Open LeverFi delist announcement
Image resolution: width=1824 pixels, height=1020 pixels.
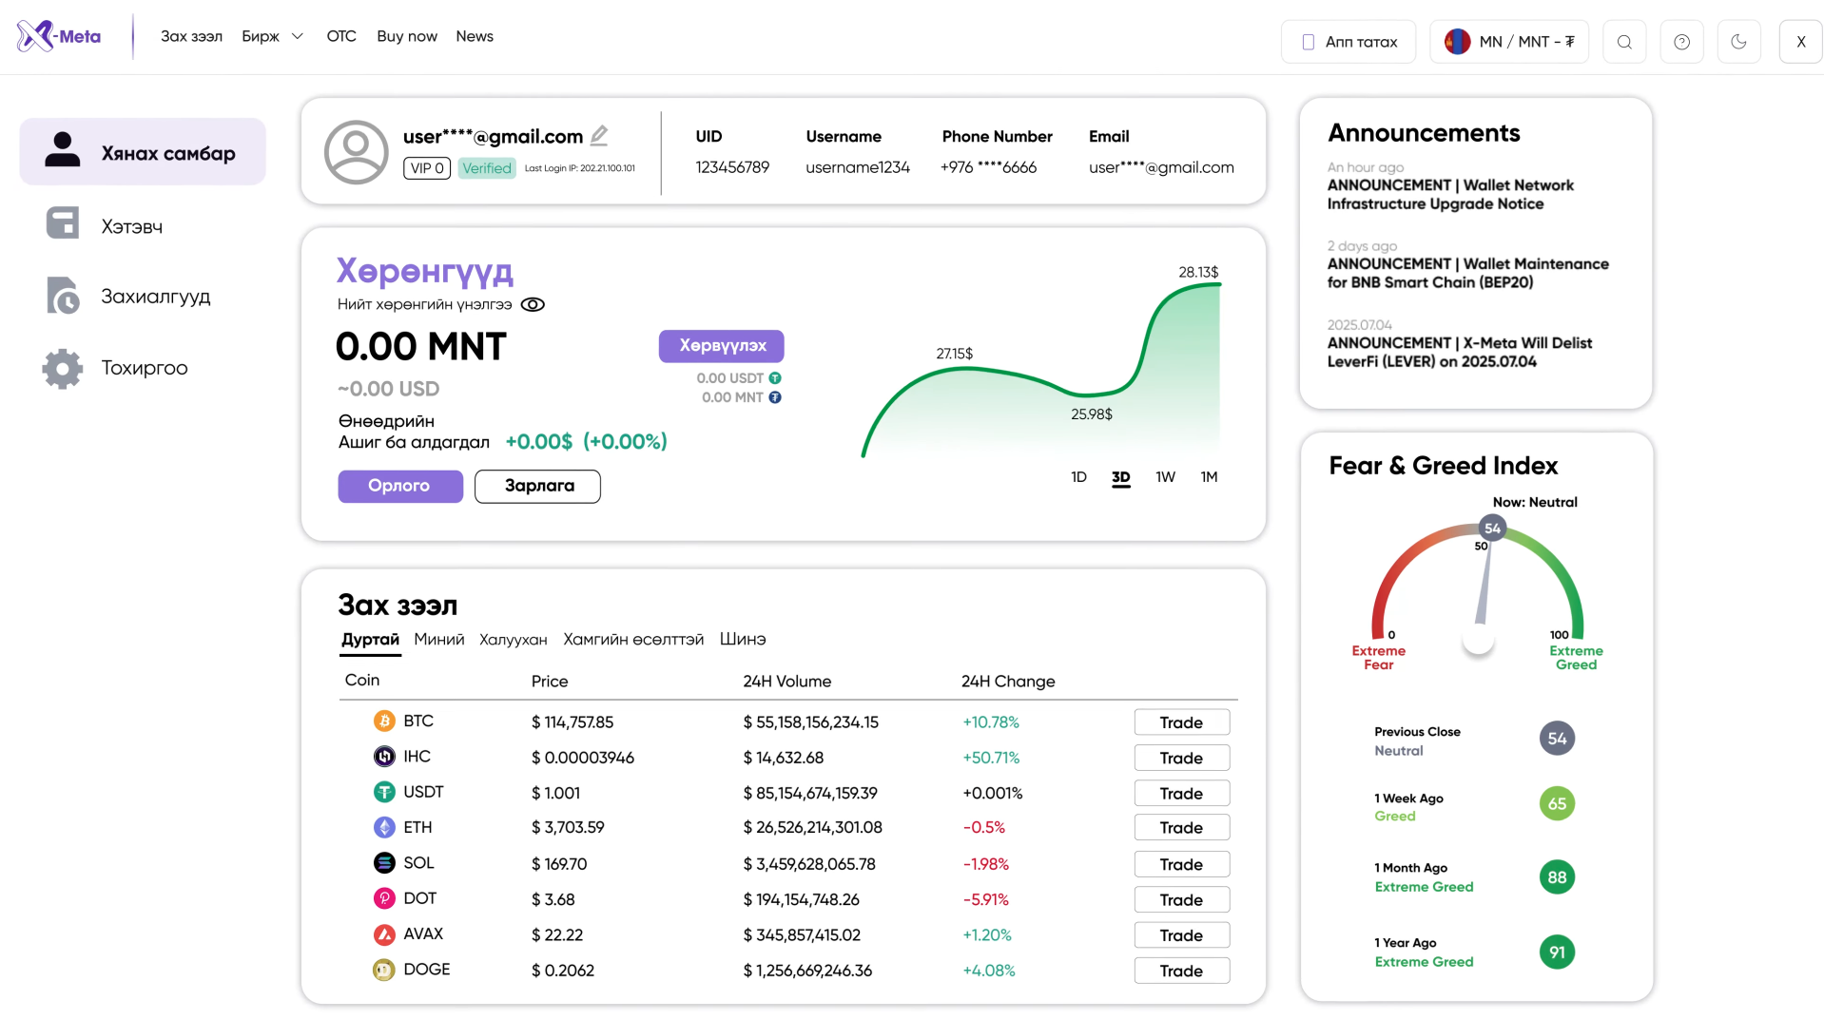[x=1460, y=353]
